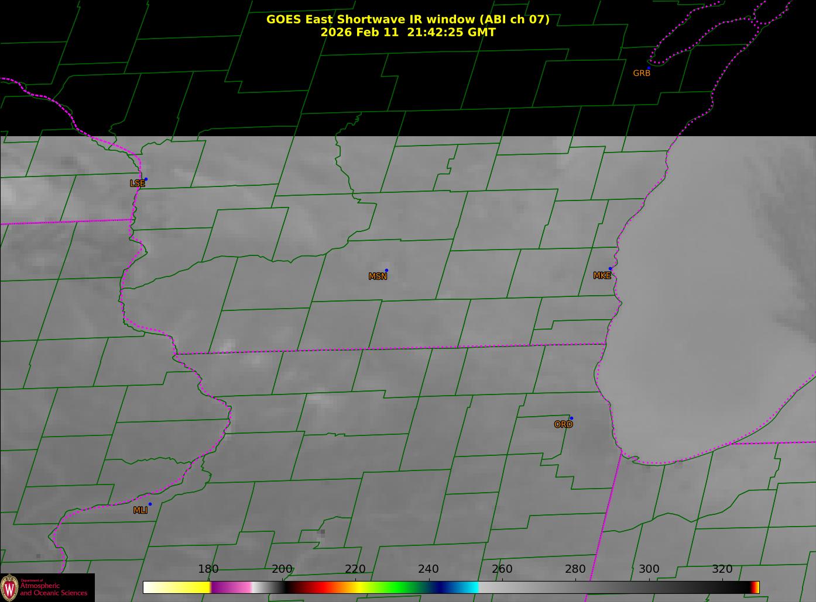Click the MSN station label
The image size is (816, 602).
click(x=378, y=276)
